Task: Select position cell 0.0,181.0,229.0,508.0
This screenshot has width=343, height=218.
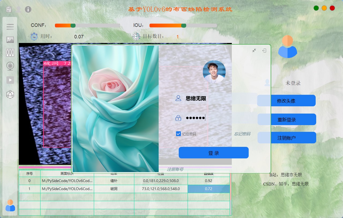Action: click(161, 181)
